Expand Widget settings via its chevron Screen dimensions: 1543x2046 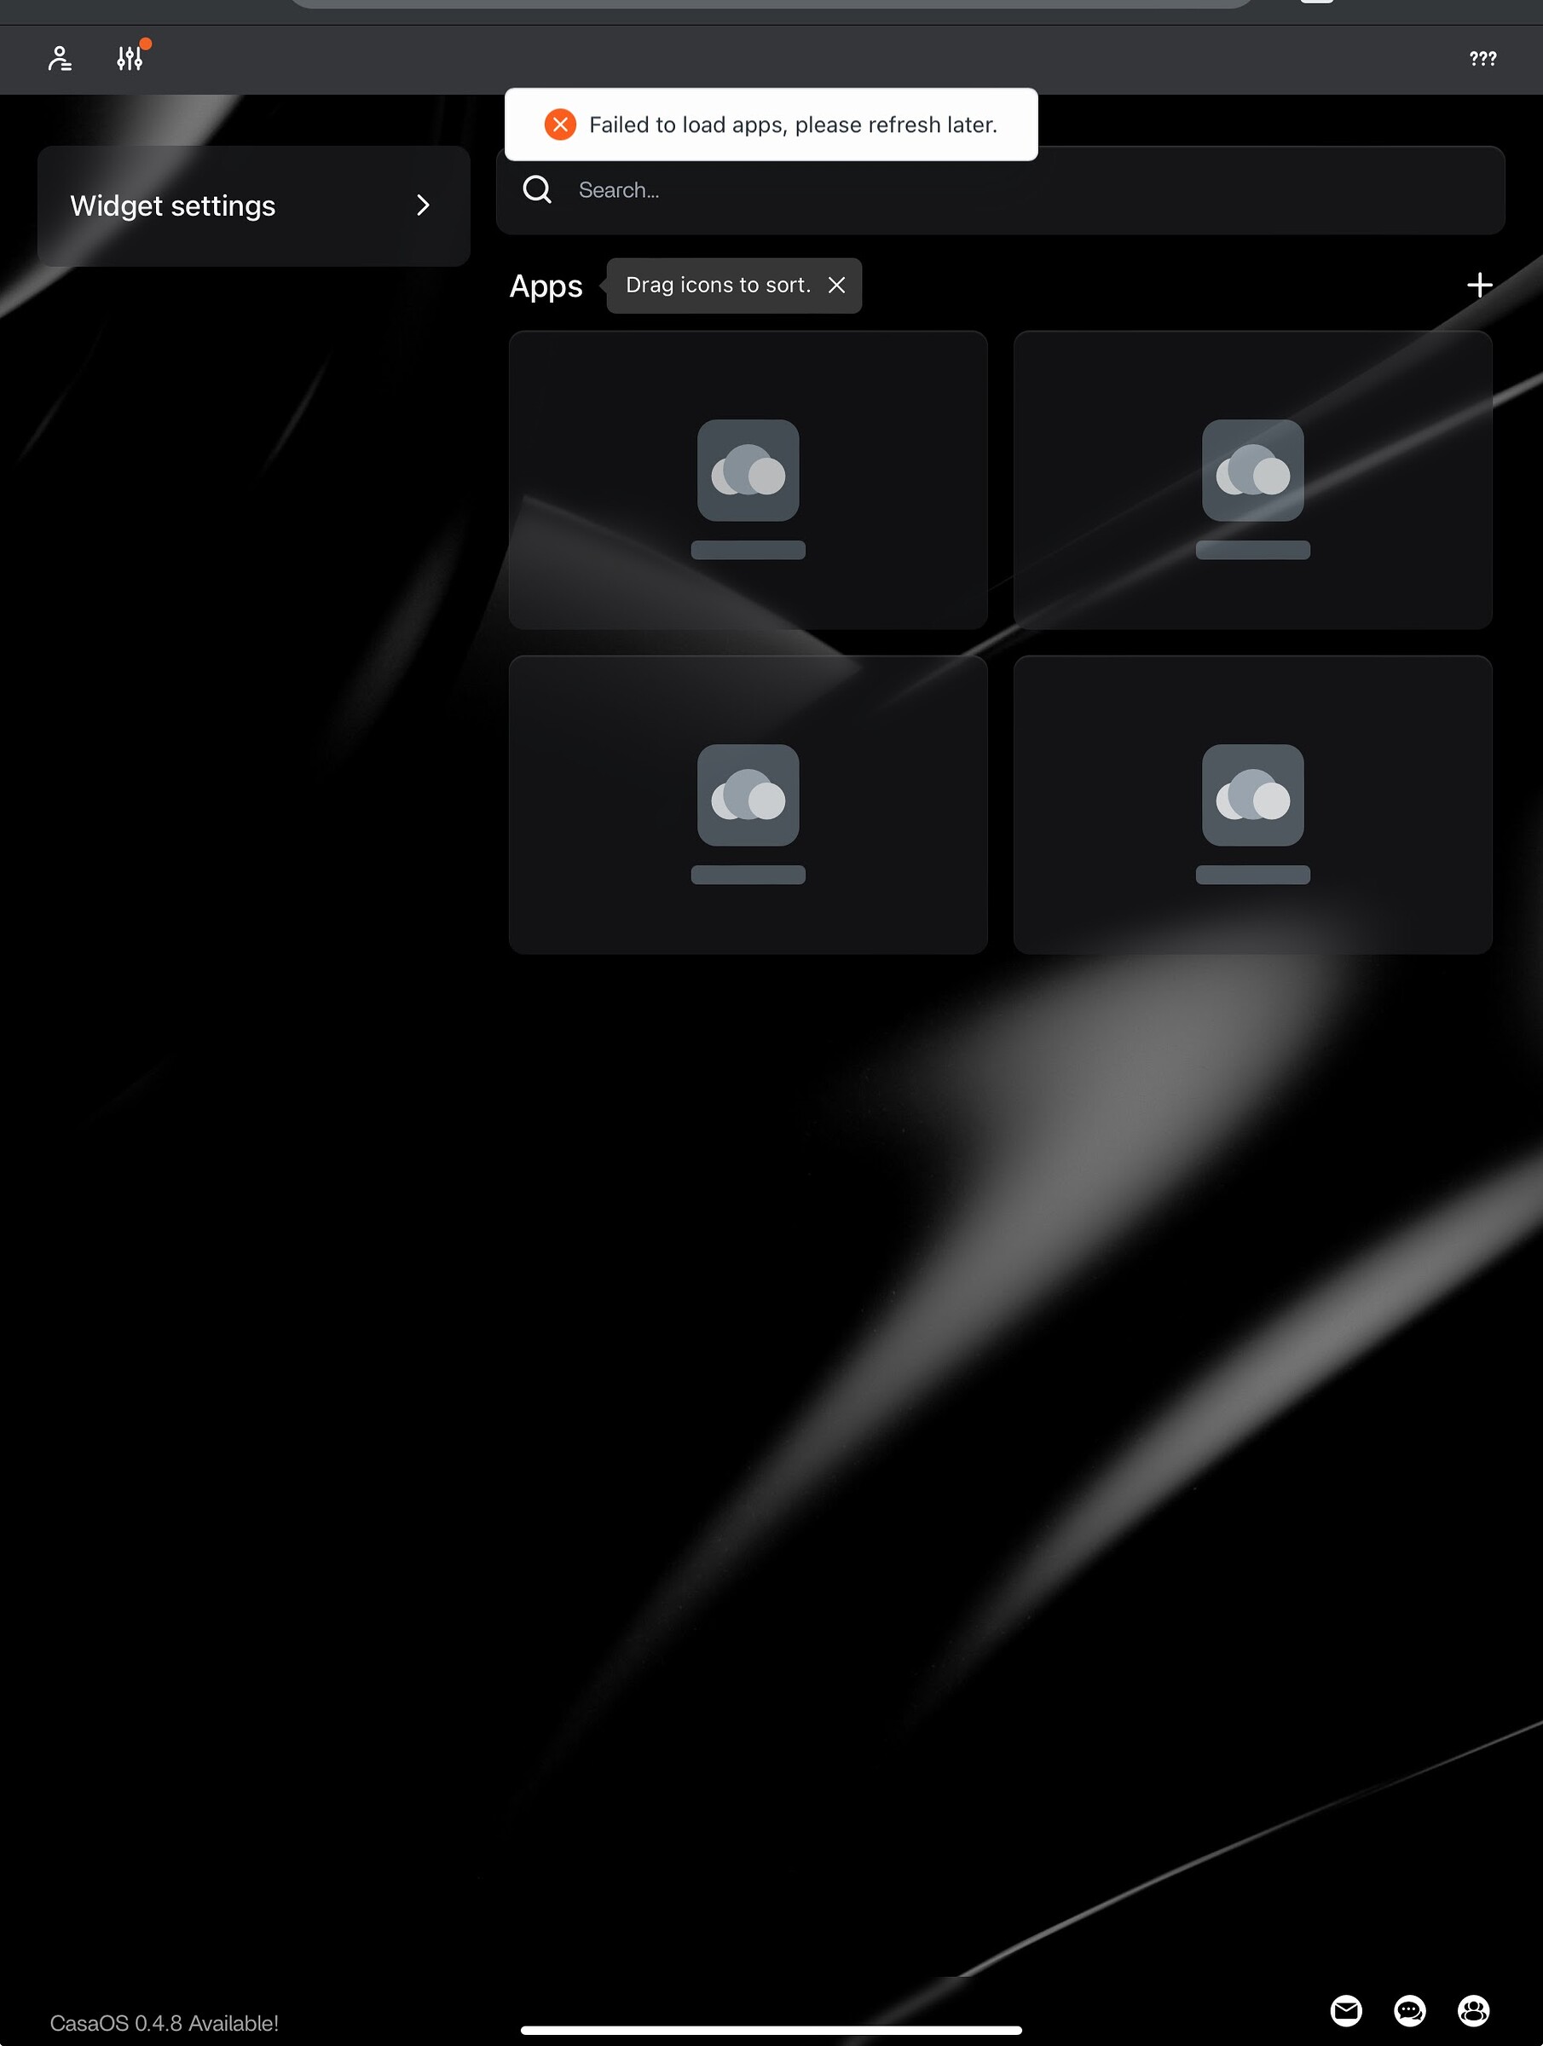[x=423, y=205]
